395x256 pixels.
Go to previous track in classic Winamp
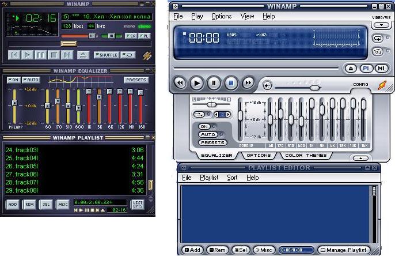click(14, 55)
